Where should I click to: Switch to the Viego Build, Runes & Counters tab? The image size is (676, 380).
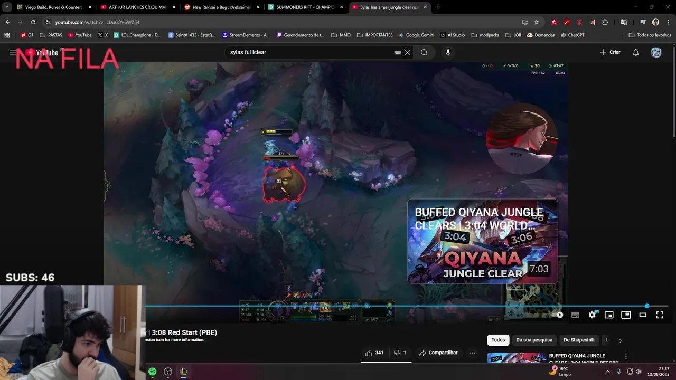click(x=54, y=7)
